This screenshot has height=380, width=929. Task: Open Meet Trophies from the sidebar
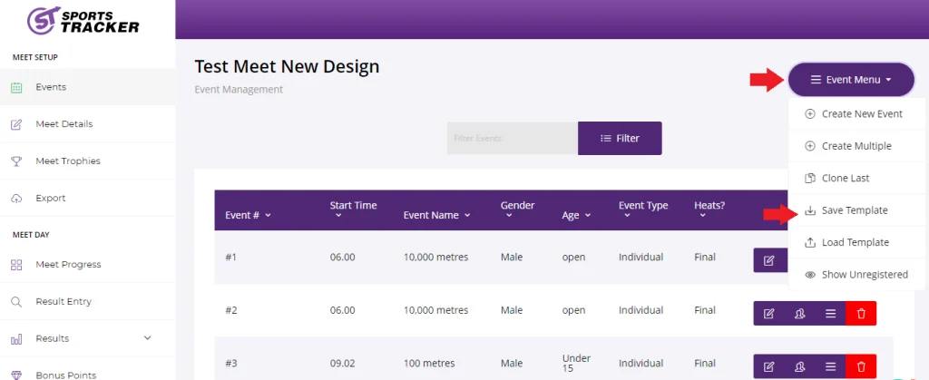point(67,161)
